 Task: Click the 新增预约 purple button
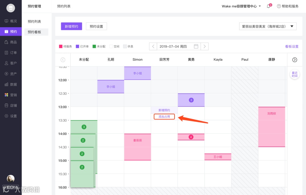tap(71, 26)
